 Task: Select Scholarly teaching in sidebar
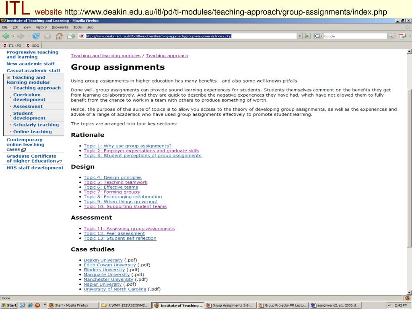click(x=36, y=125)
